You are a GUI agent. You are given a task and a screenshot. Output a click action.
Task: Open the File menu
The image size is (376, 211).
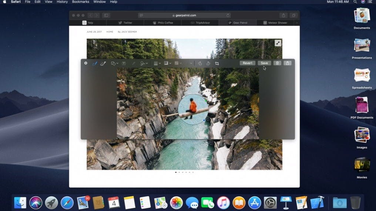[28, 2]
